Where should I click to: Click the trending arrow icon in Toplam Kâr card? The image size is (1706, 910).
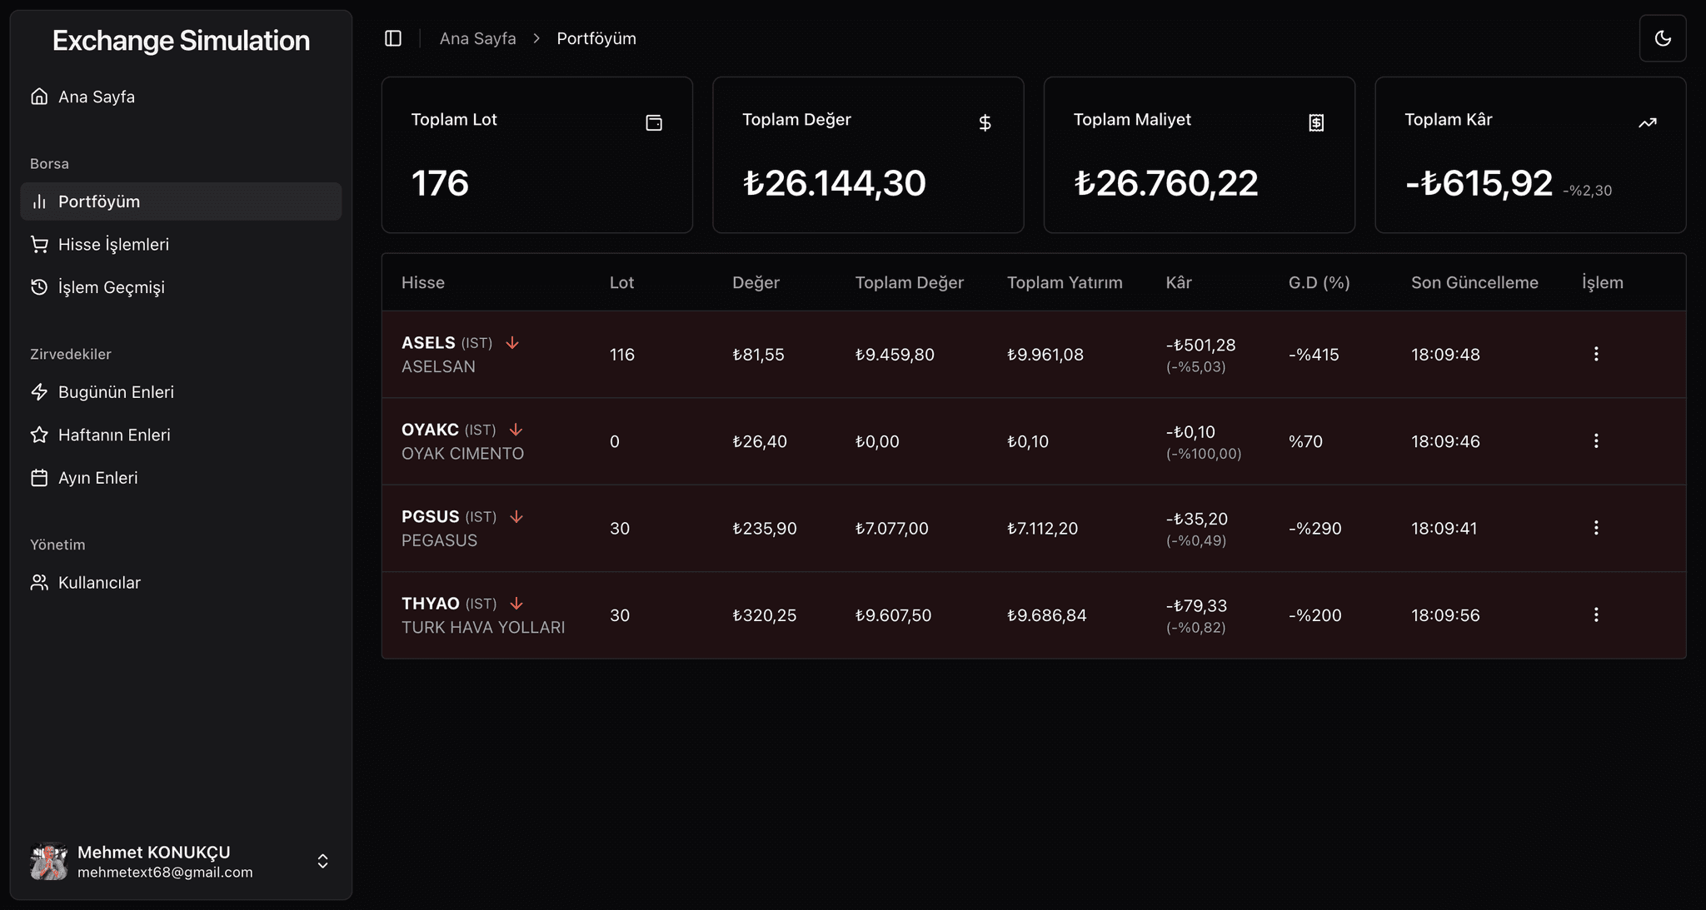[1647, 123]
